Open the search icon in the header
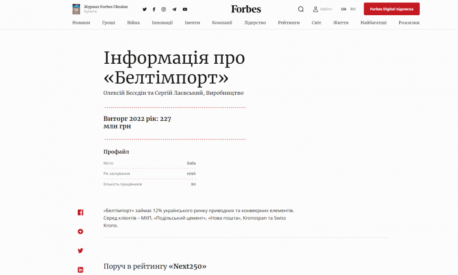Viewport: 458px width, 275px height. pyautogui.click(x=301, y=9)
